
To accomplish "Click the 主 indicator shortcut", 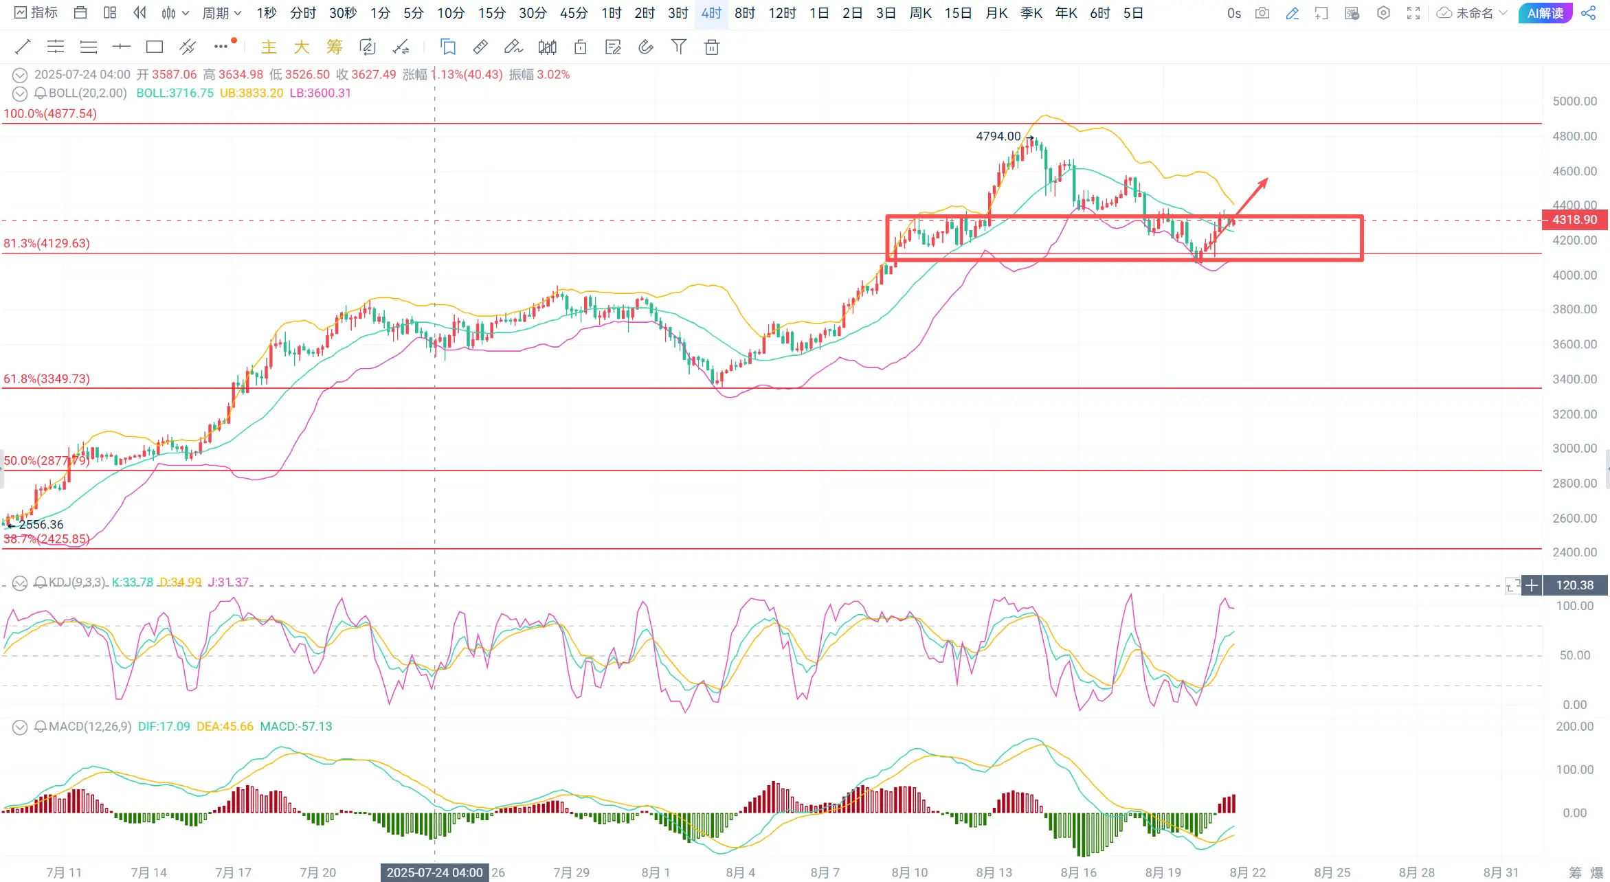I will click(269, 47).
